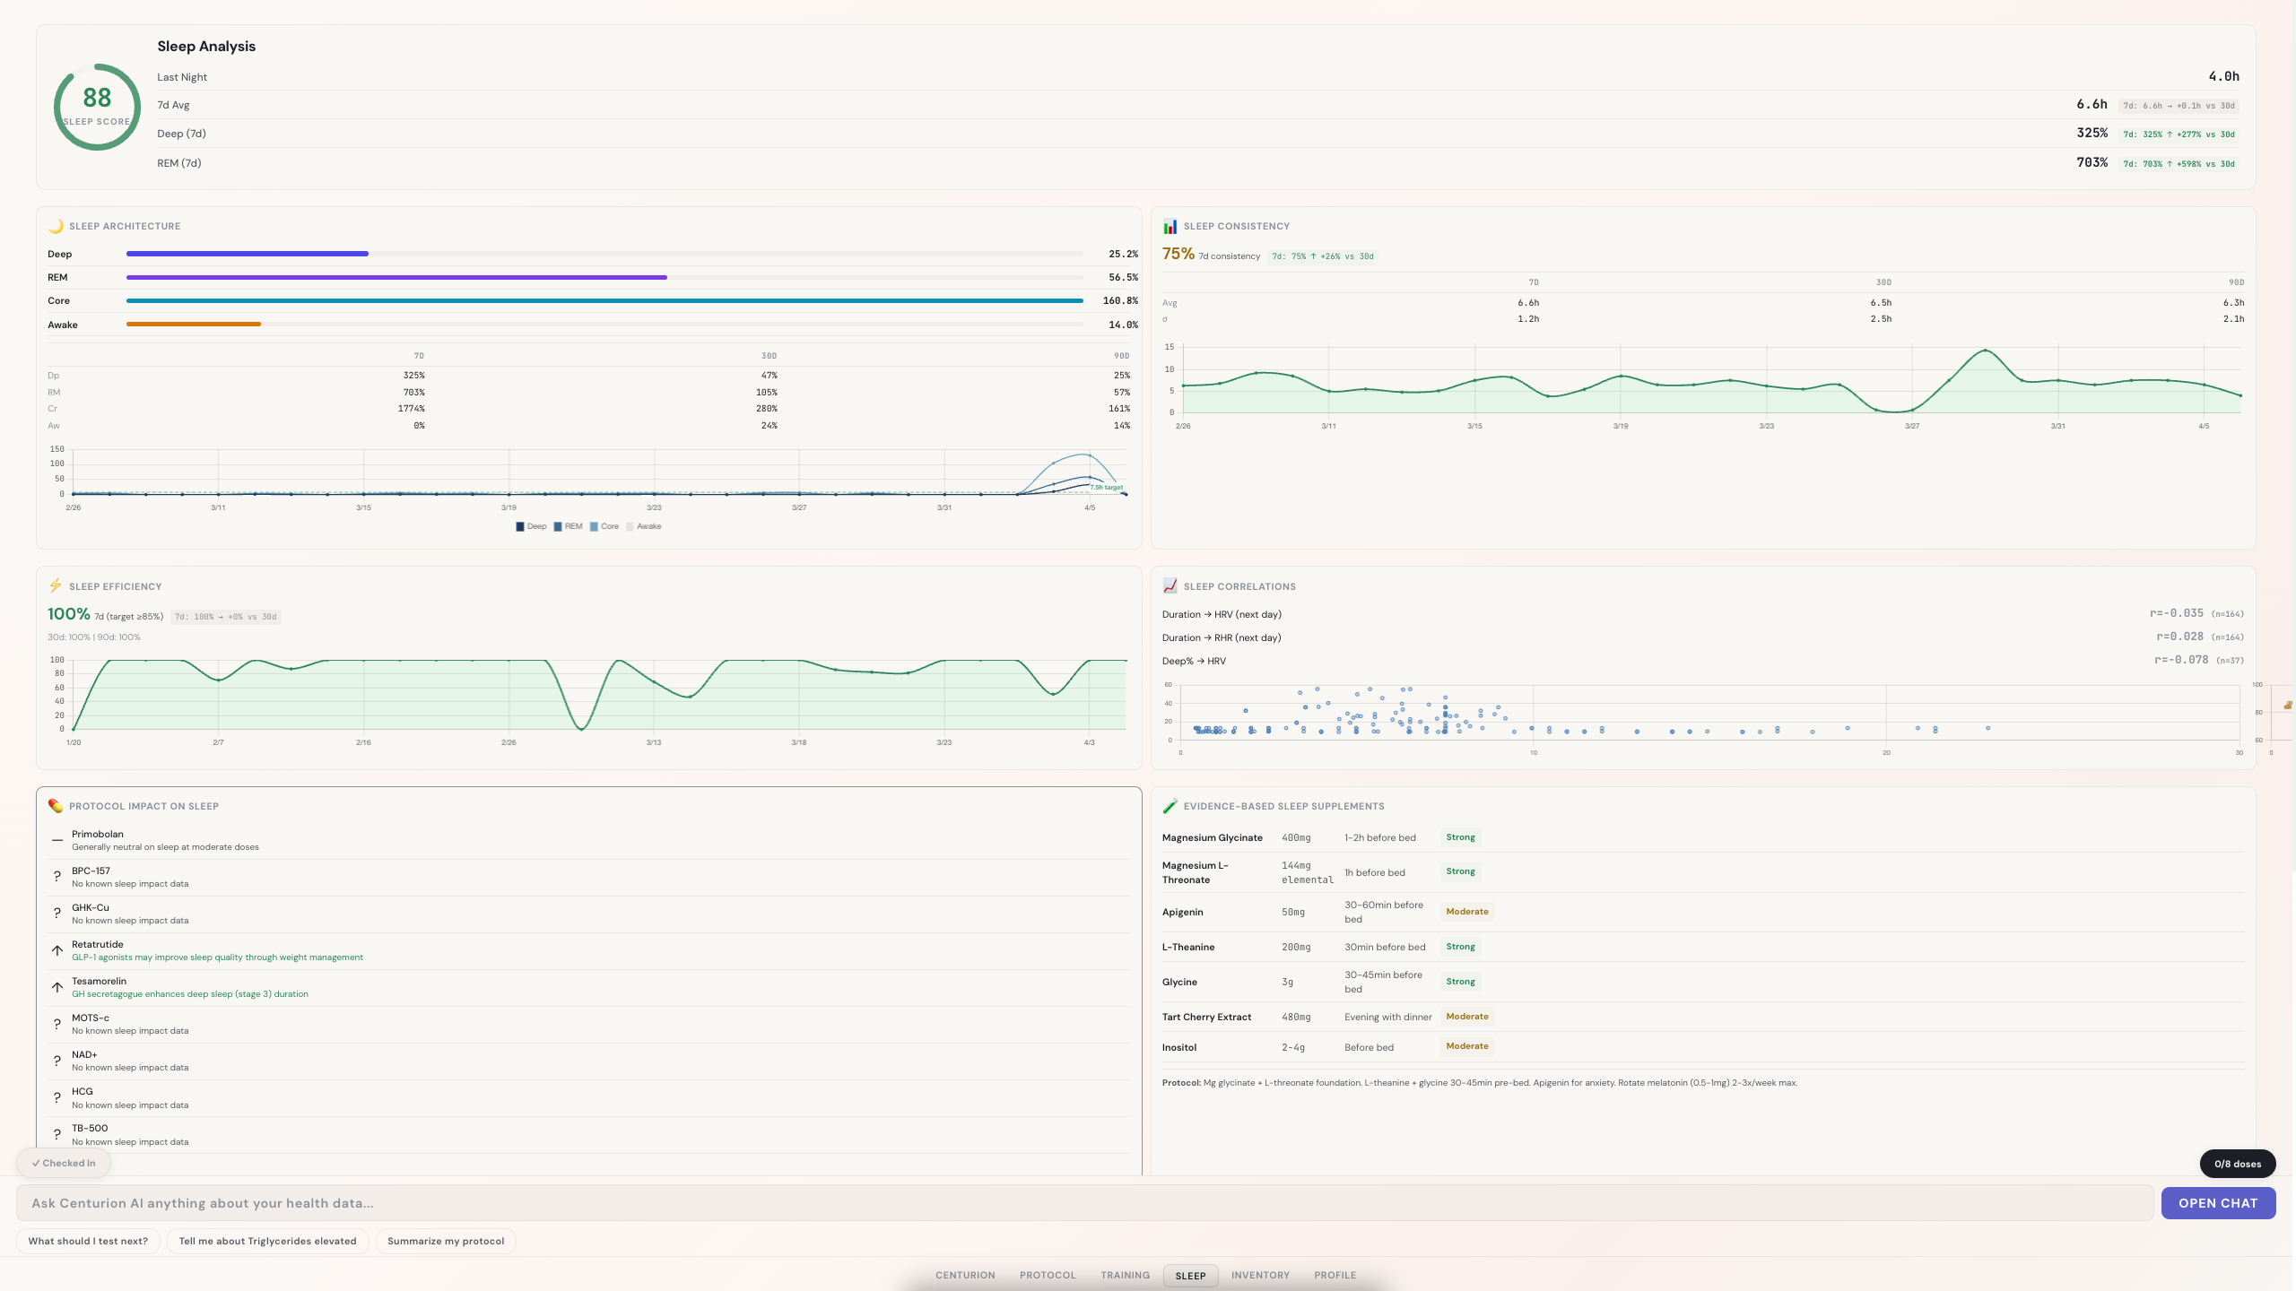2296x1291 pixels.
Task: Open the 0/8 doses badge
Action: pos(2237,1164)
